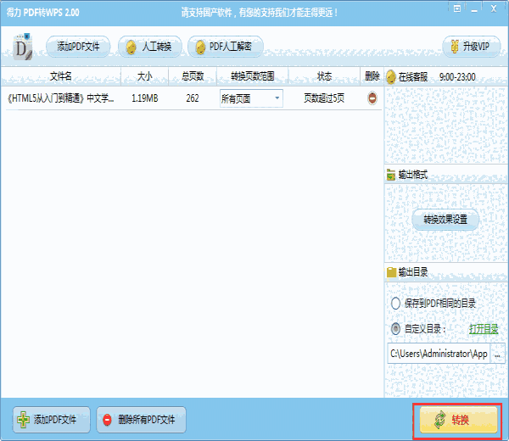This screenshot has width=509, height=441.
Task: Click the online support avatar icon
Action: pyautogui.click(x=391, y=77)
